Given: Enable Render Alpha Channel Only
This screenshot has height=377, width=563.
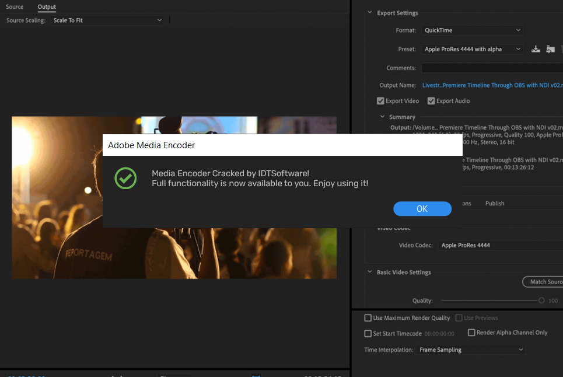Looking at the screenshot, I should point(471,333).
